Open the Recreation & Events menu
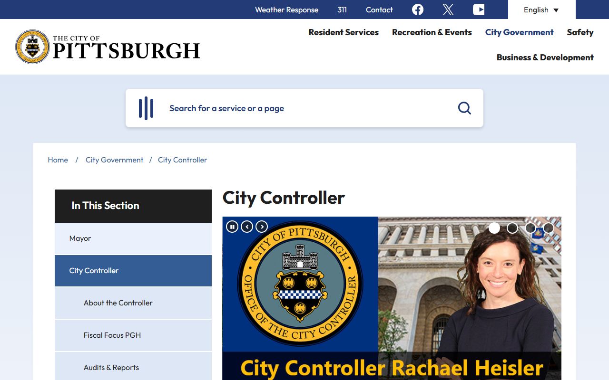 432,32
